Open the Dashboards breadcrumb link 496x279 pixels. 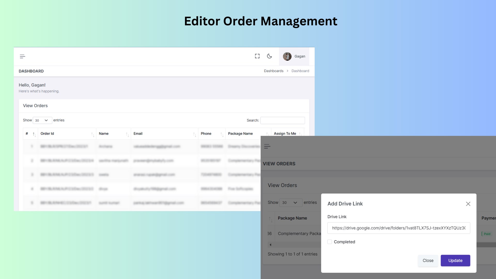274,71
